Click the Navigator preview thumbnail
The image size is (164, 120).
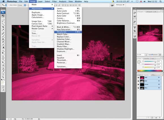150,33
